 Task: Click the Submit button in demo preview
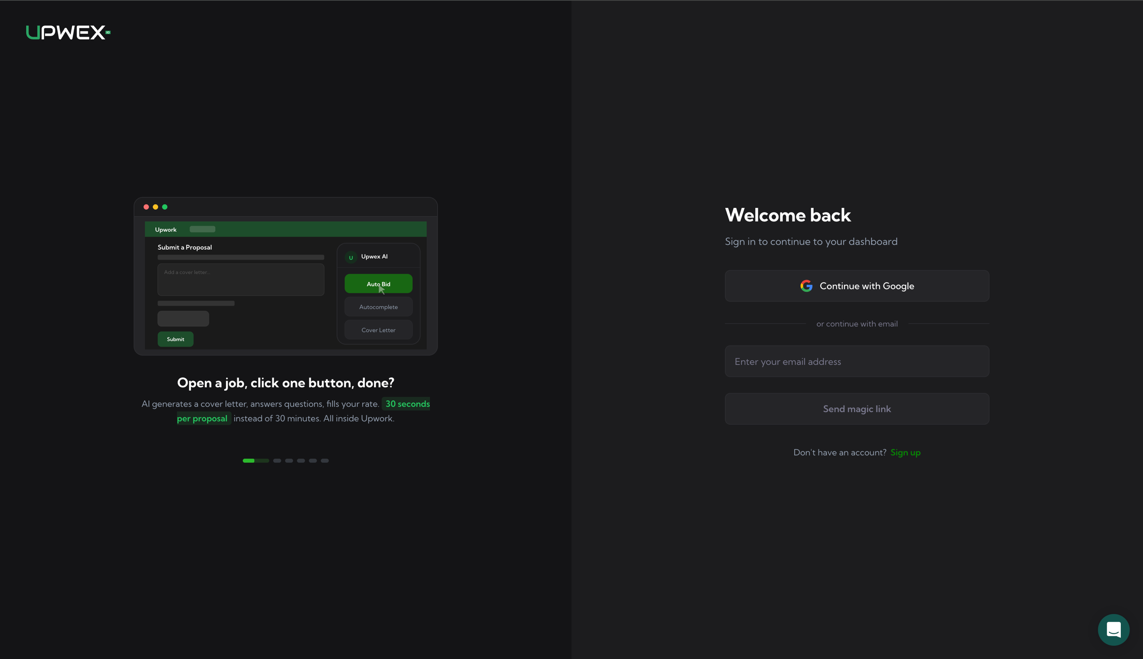click(175, 339)
